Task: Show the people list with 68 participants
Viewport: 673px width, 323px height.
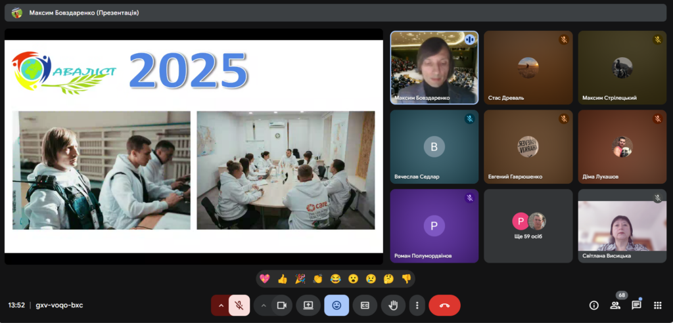Action: pos(615,305)
